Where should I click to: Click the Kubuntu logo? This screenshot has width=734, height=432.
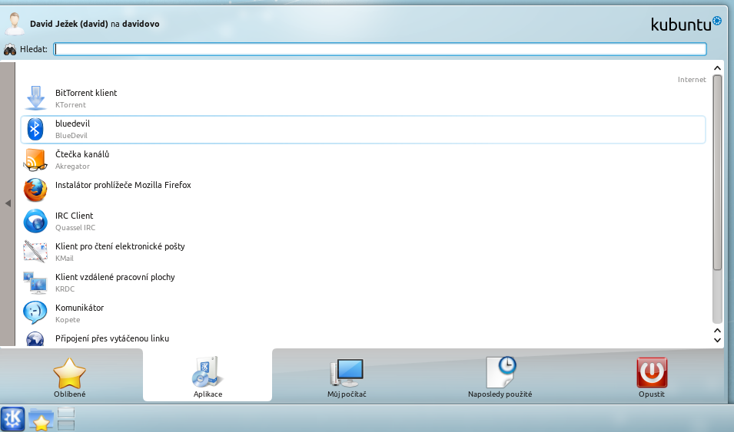point(686,24)
